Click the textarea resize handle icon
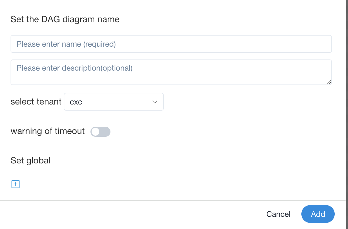 click(x=329, y=82)
